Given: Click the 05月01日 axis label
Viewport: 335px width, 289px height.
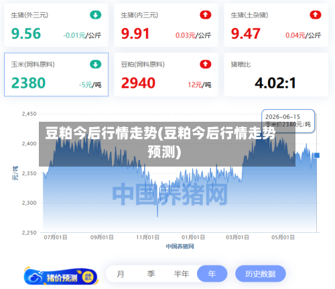Looking at the screenshot, I should click(283, 237).
